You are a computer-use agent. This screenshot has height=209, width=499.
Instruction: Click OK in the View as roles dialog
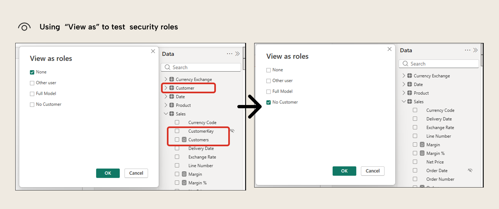[x=108, y=173]
